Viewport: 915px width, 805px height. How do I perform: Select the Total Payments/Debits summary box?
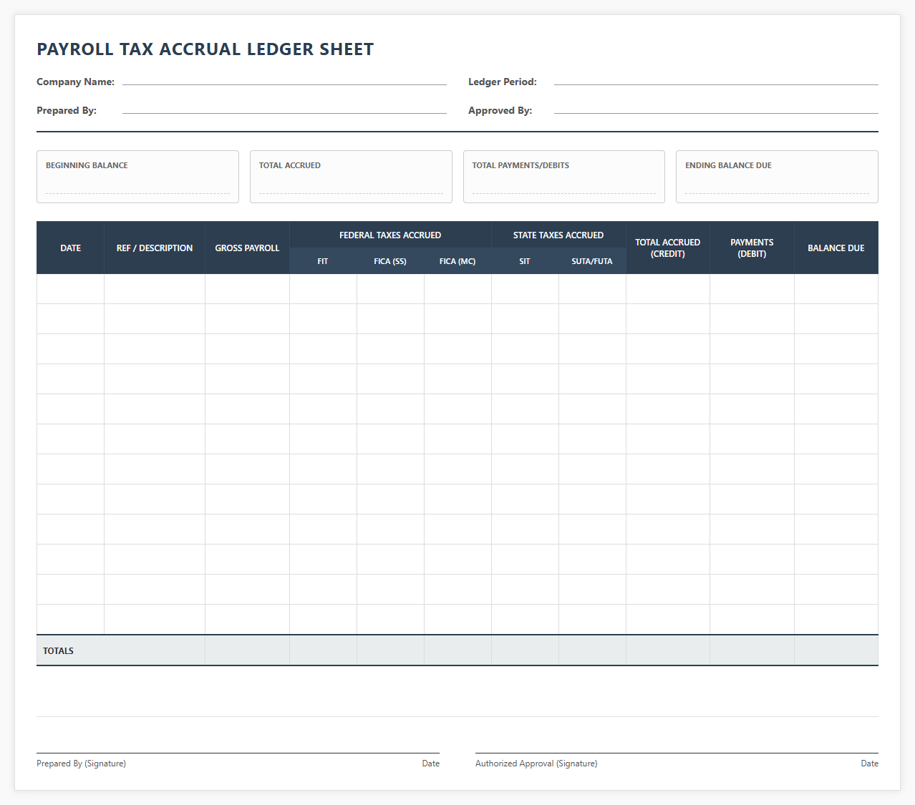(564, 177)
